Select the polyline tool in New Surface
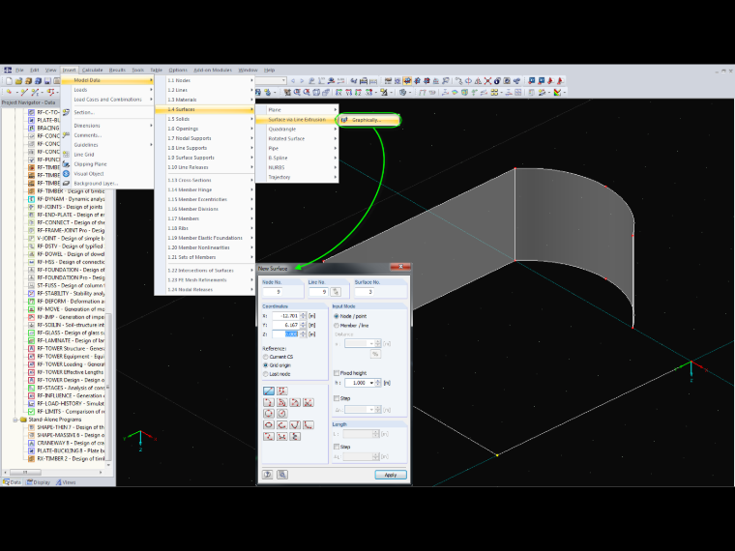The width and height of the screenshot is (735, 551). click(x=281, y=391)
